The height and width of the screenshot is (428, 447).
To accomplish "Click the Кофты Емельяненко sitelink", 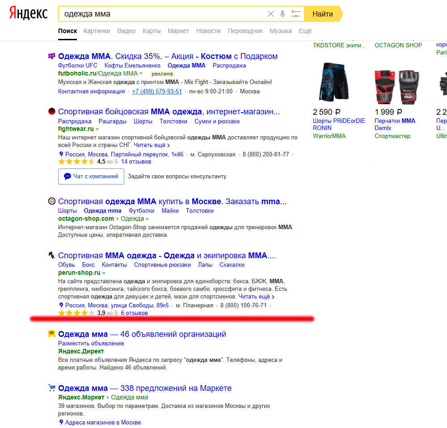I will [x=132, y=65].
